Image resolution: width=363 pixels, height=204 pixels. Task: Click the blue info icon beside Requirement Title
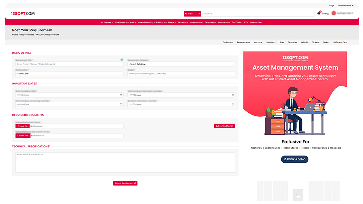coord(122,60)
